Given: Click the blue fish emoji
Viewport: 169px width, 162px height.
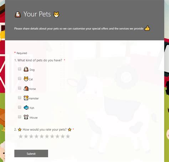Looking at the screenshot, I should [26, 107].
